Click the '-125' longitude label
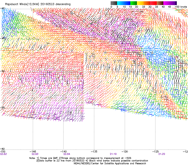188x165 pixels. click(x=155, y=152)
